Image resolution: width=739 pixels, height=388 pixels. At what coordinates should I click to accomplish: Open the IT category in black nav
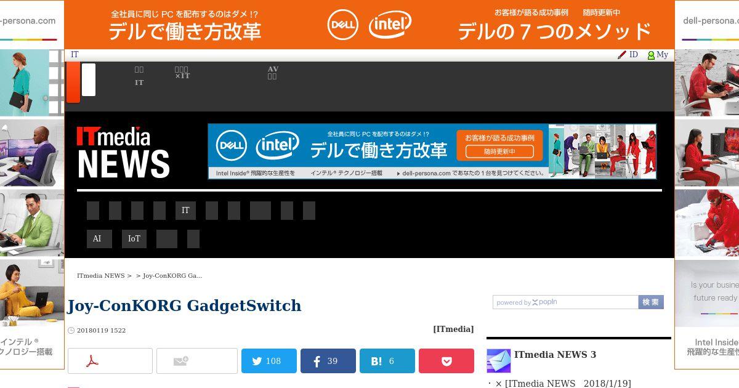(x=185, y=211)
